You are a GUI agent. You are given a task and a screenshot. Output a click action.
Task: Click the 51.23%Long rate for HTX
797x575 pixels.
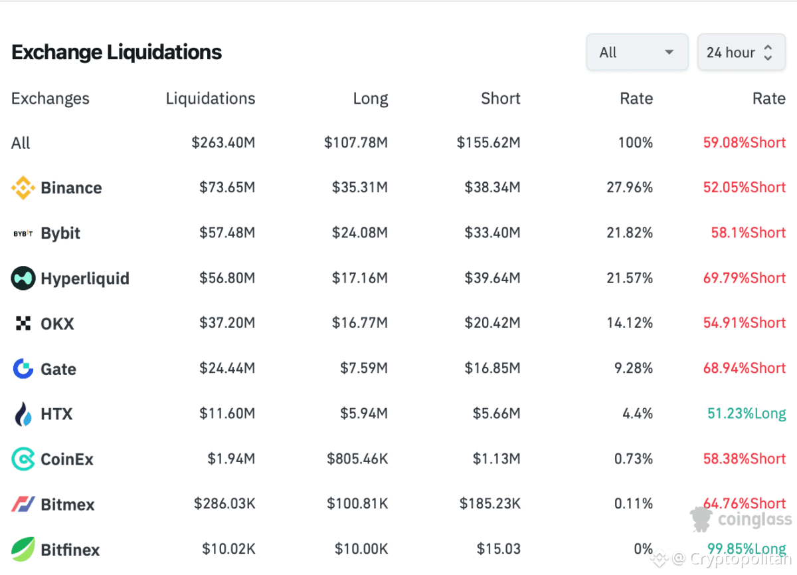[746, 413]
